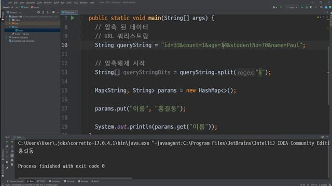Hide the Project panel with minus icon

click(58, 12)
